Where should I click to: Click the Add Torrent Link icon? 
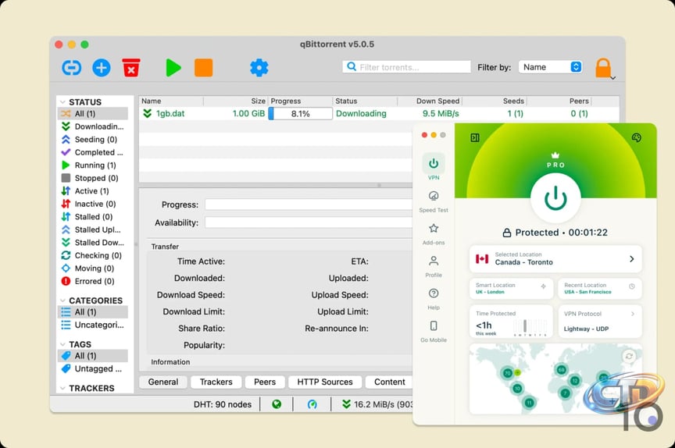click(71, 67)
